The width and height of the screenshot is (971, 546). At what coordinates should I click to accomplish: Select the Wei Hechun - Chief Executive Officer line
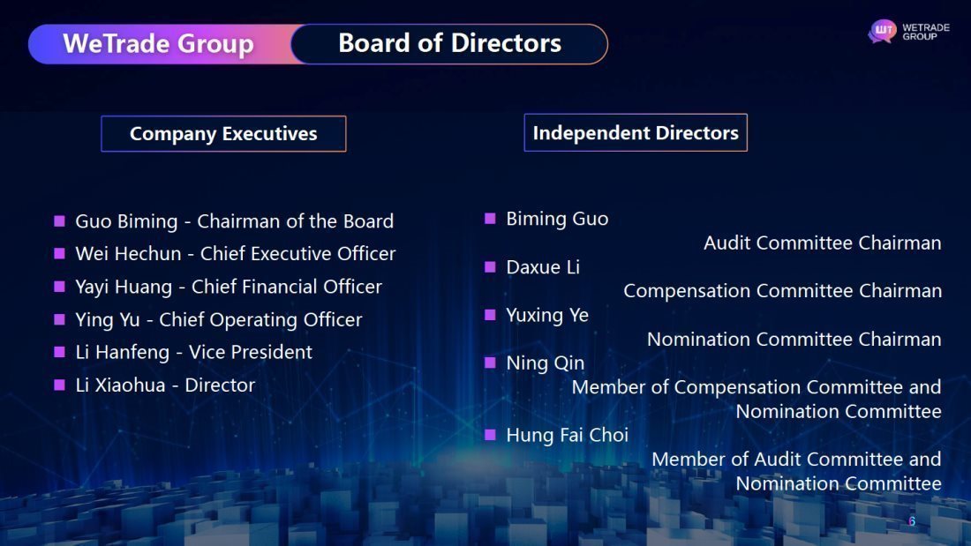[x=235, y=254]
